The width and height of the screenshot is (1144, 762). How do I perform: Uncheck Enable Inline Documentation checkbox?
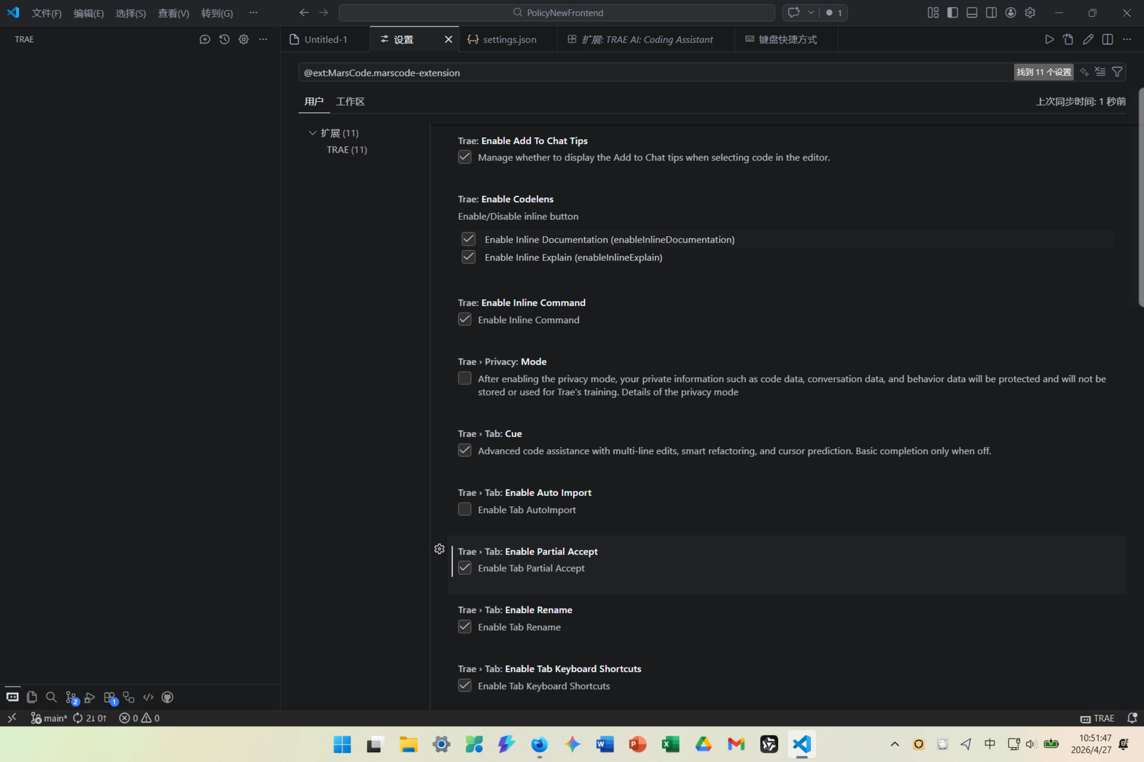(468, 239)
